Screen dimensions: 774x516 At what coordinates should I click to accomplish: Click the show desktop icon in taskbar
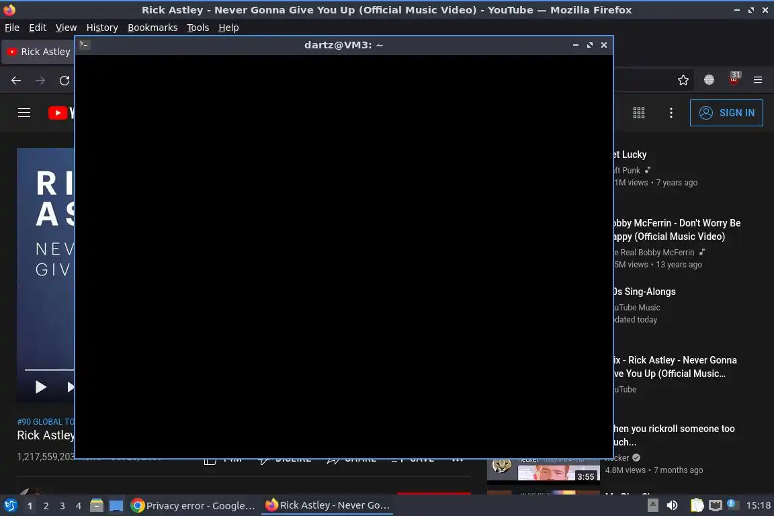[116, 506]
